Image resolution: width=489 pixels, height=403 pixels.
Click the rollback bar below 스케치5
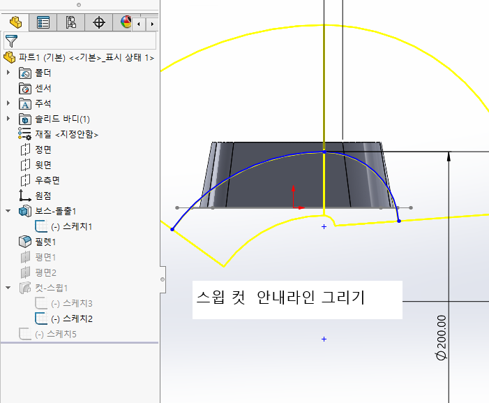pyautogui.click(x=80, y=343)
